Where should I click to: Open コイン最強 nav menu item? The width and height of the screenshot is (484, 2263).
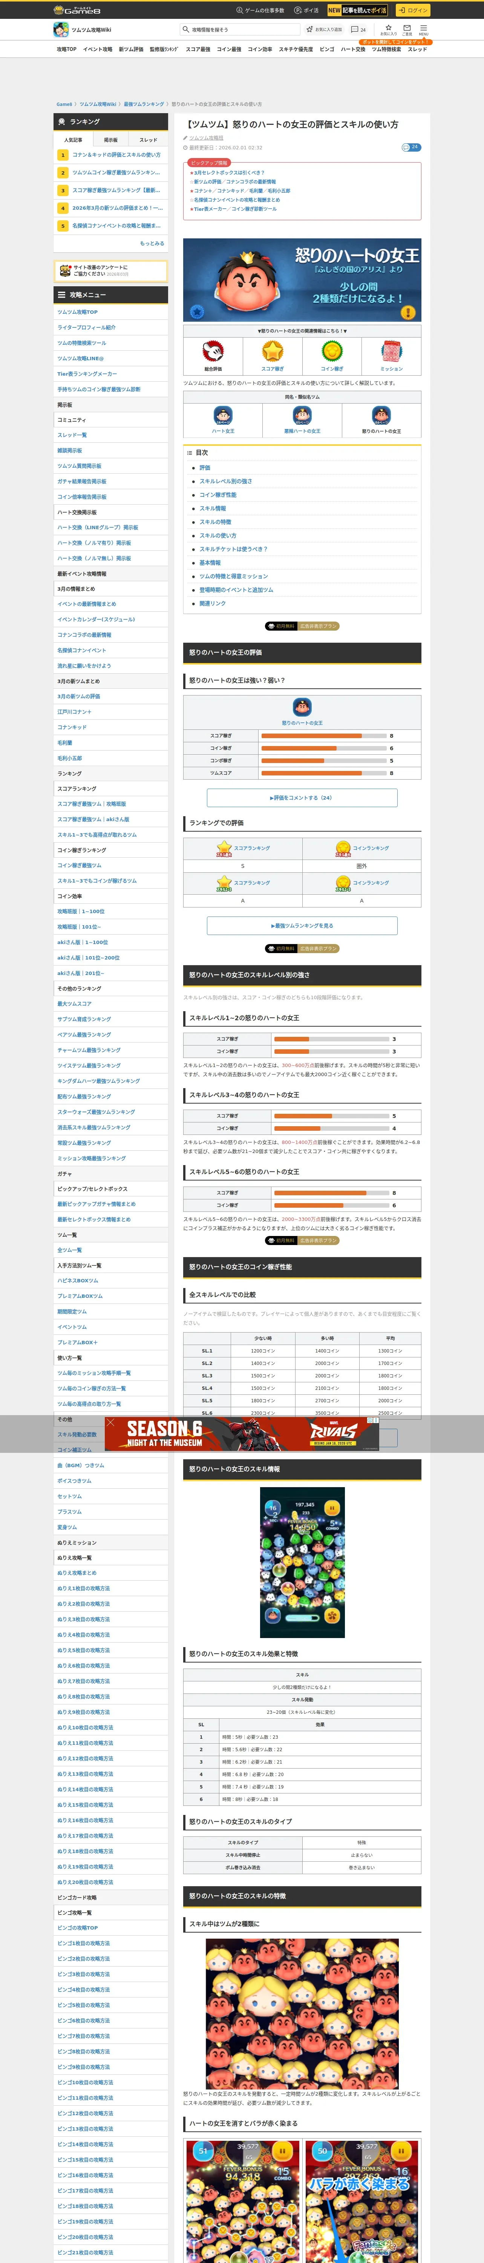[x=229, y=49]
